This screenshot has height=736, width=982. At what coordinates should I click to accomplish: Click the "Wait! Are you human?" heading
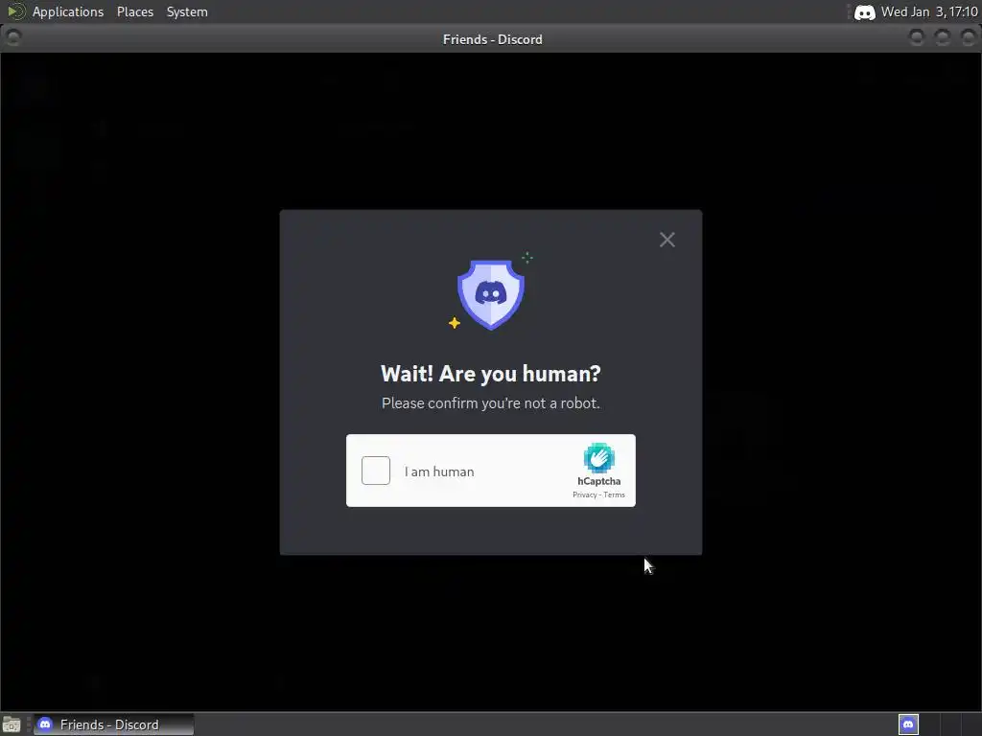pos(490,374)
